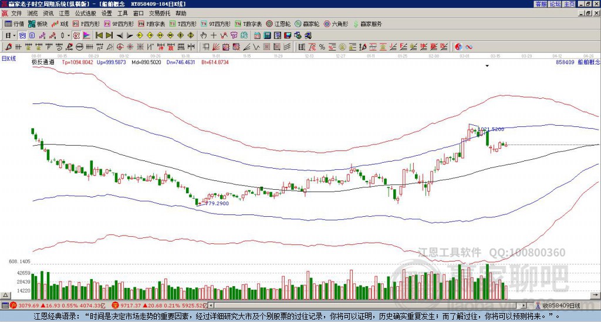Click the colorful flag icon

coord(87,36)
